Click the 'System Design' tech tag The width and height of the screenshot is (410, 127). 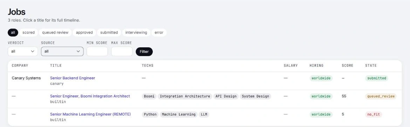tap(255, 96)
